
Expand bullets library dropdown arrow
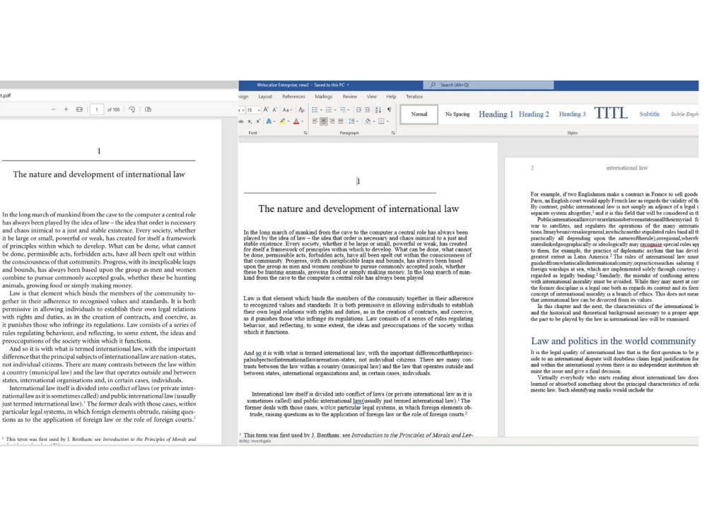tap(321, 110)
